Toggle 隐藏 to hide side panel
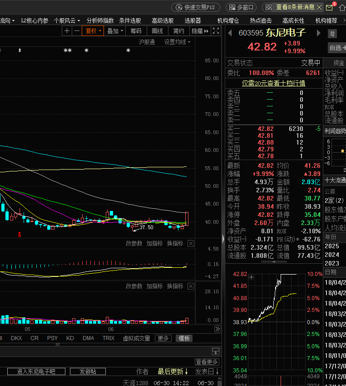 [200, 31]
